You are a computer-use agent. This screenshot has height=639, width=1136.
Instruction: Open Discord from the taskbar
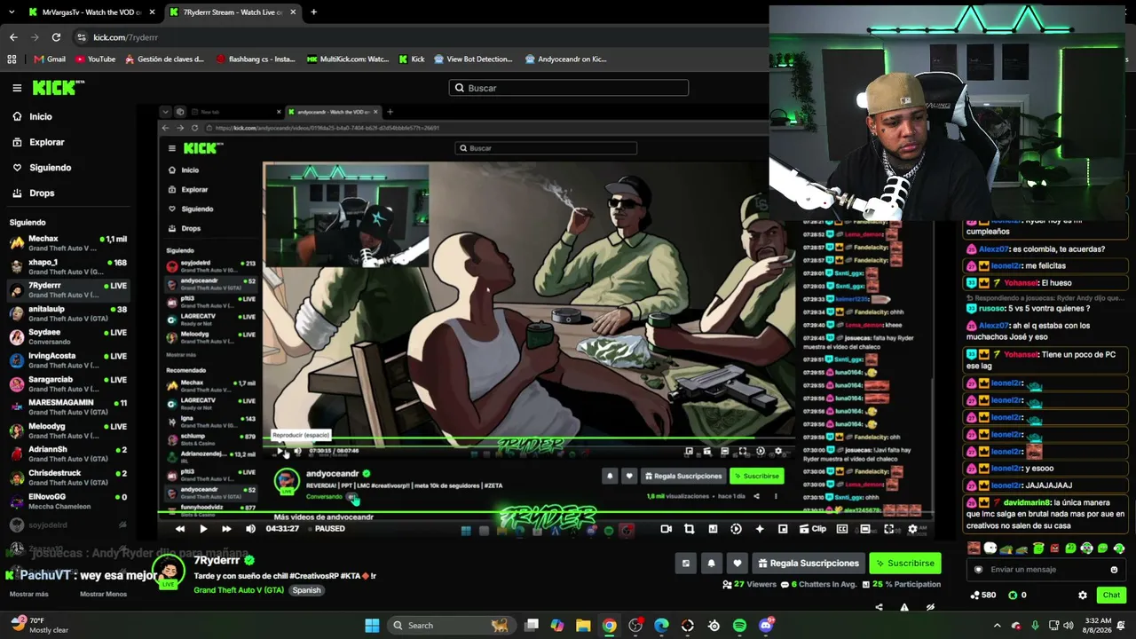point(766,626)
